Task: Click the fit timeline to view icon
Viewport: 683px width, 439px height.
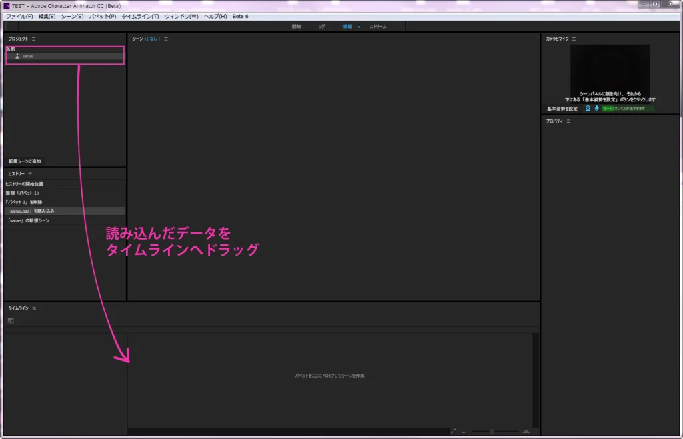Action: coord(453,432)
